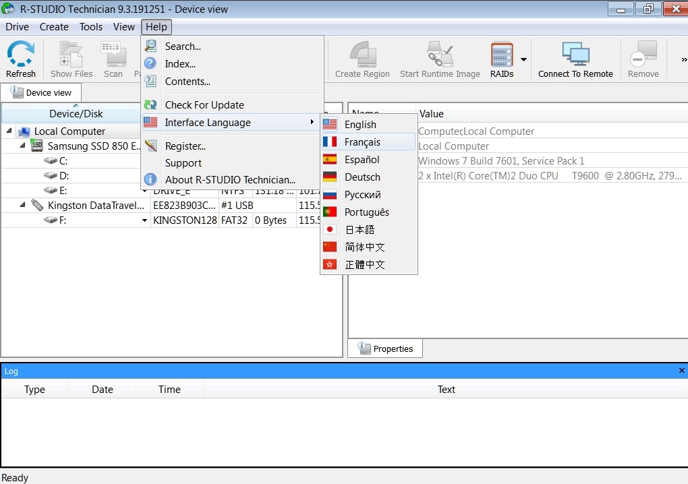Click the Kingston USB stick icon
The width and height of the screenshot is (688, 484).
(x=37, y=205)
